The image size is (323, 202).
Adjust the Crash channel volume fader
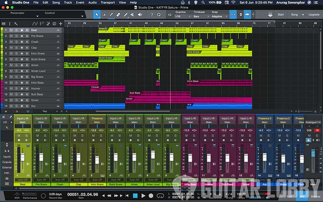pos(60,158)
